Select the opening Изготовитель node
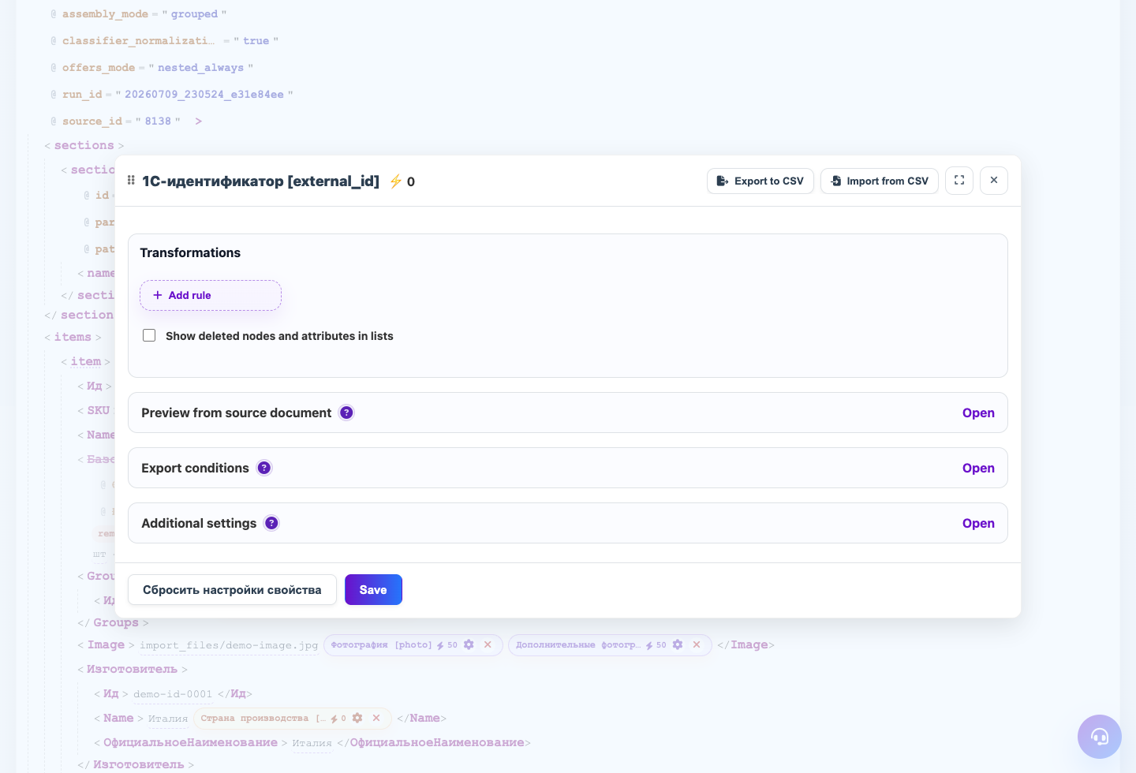1136x773 pixels. (132, 669)
